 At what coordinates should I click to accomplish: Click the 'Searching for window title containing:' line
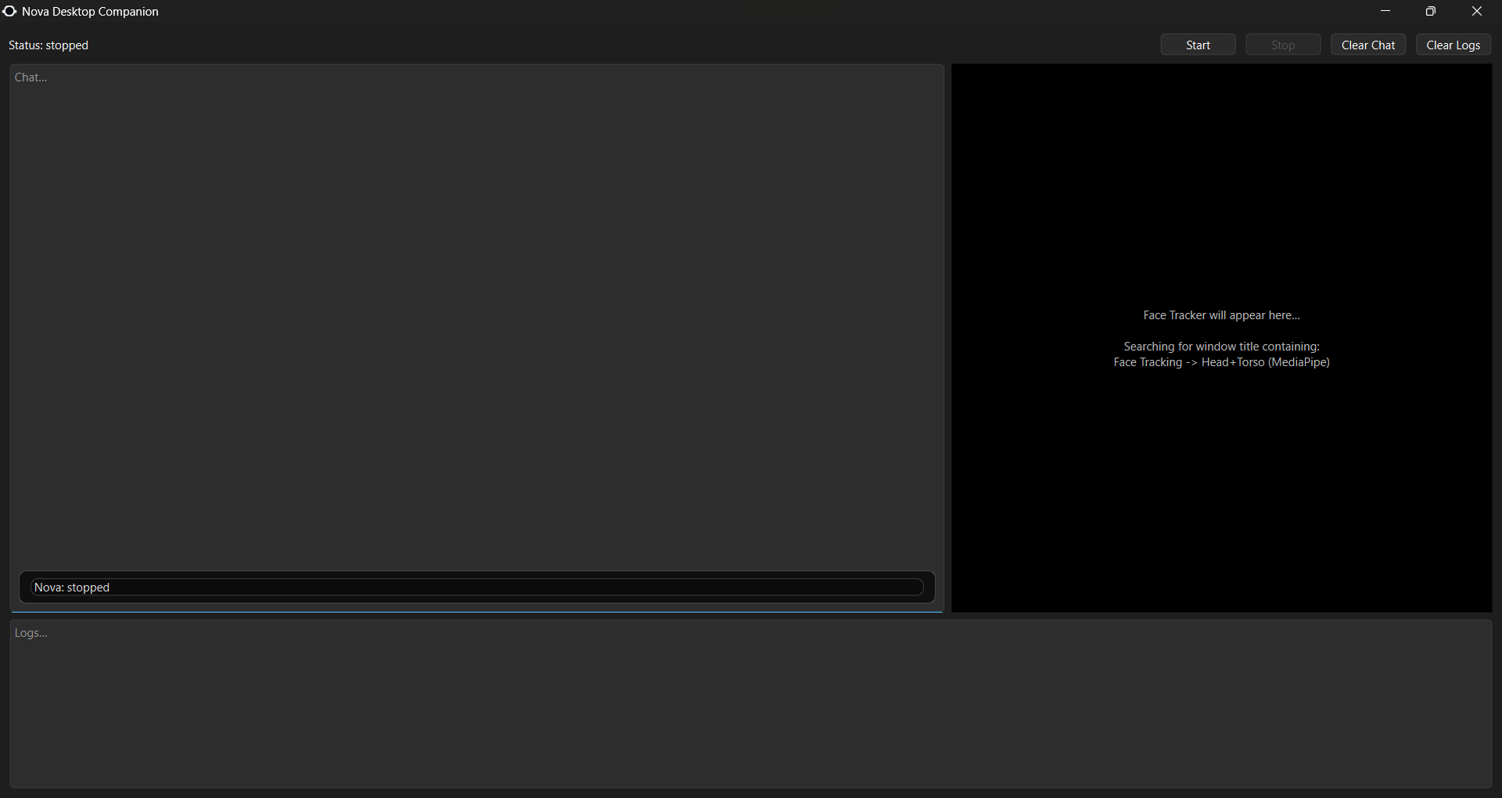(1221, 347)
